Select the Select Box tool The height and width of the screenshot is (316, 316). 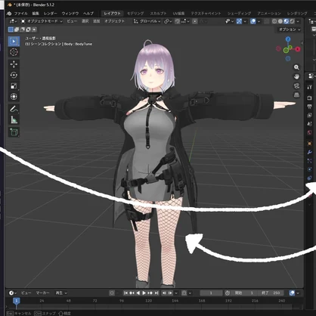pyautogui.click(x=14, y=42)
